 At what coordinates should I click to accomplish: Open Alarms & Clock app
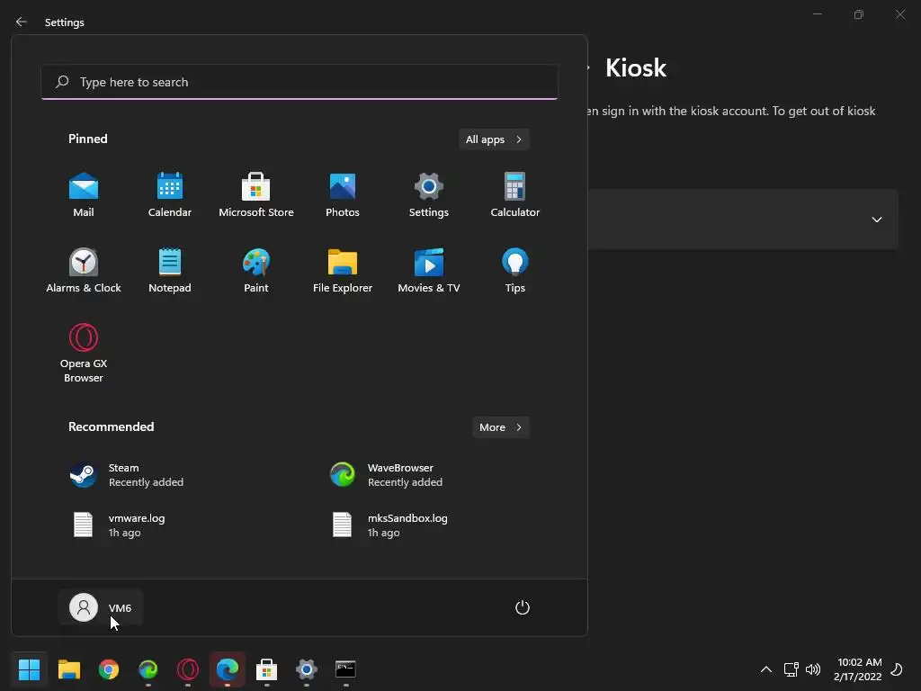84,270
